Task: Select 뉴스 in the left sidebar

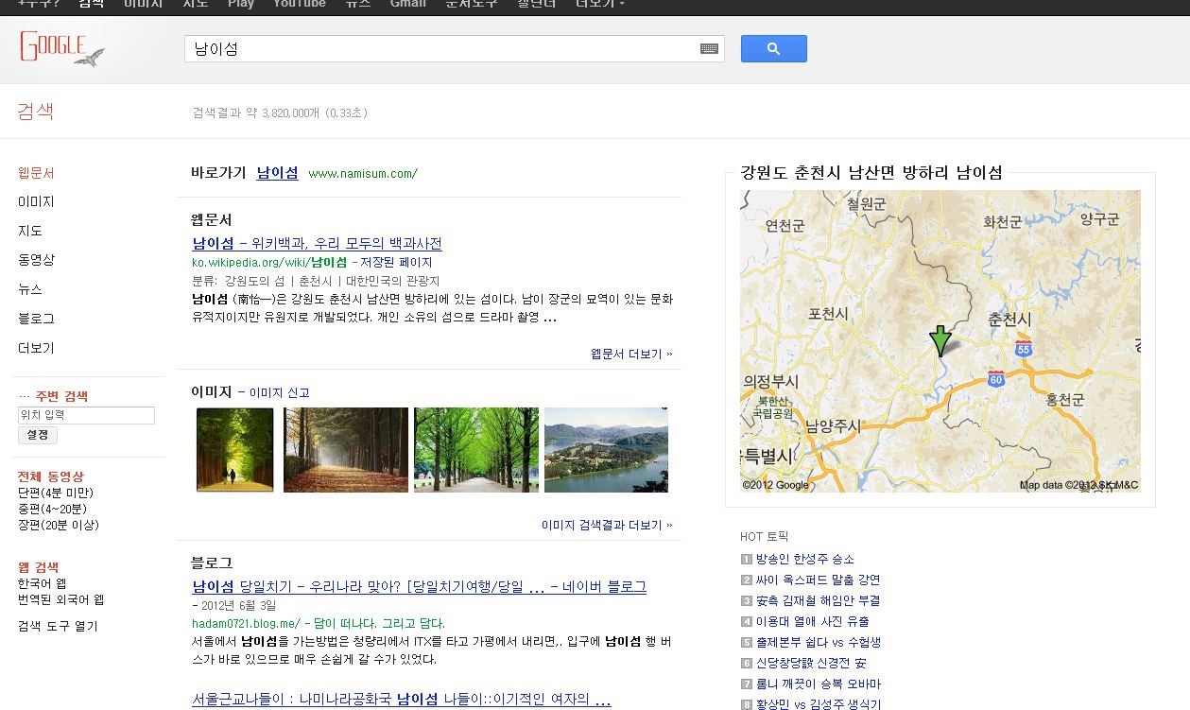Action: [x=30, y=289]
